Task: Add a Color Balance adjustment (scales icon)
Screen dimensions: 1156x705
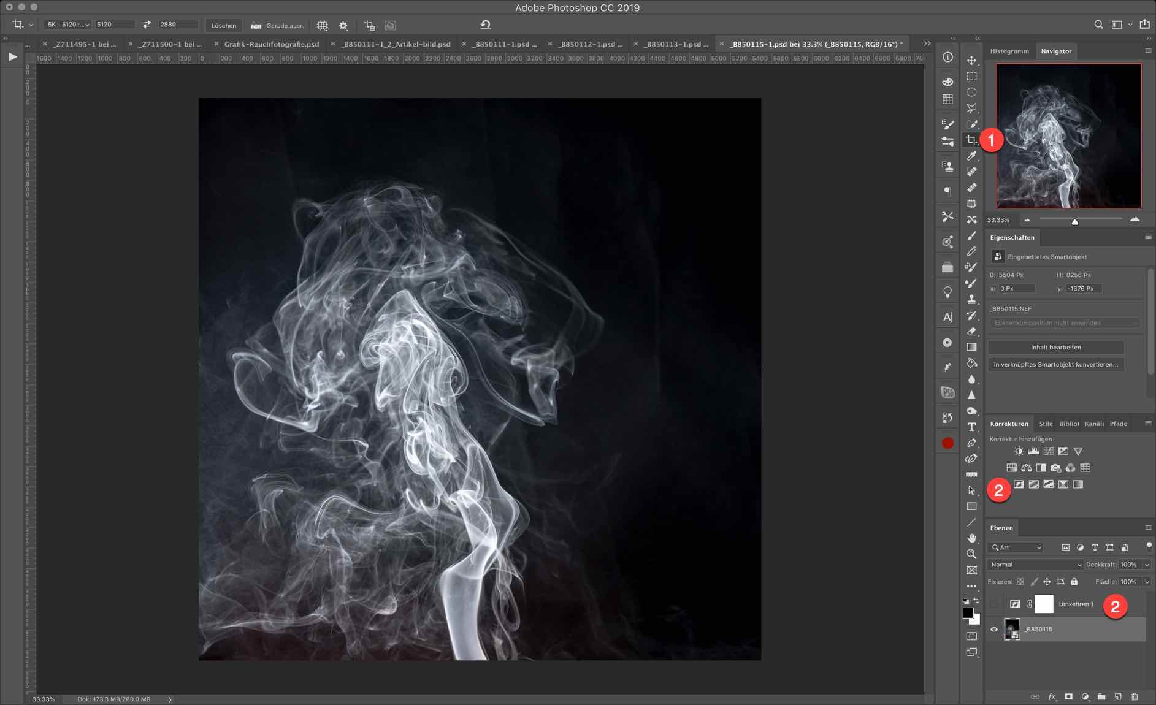Action: coord(1026,468)
